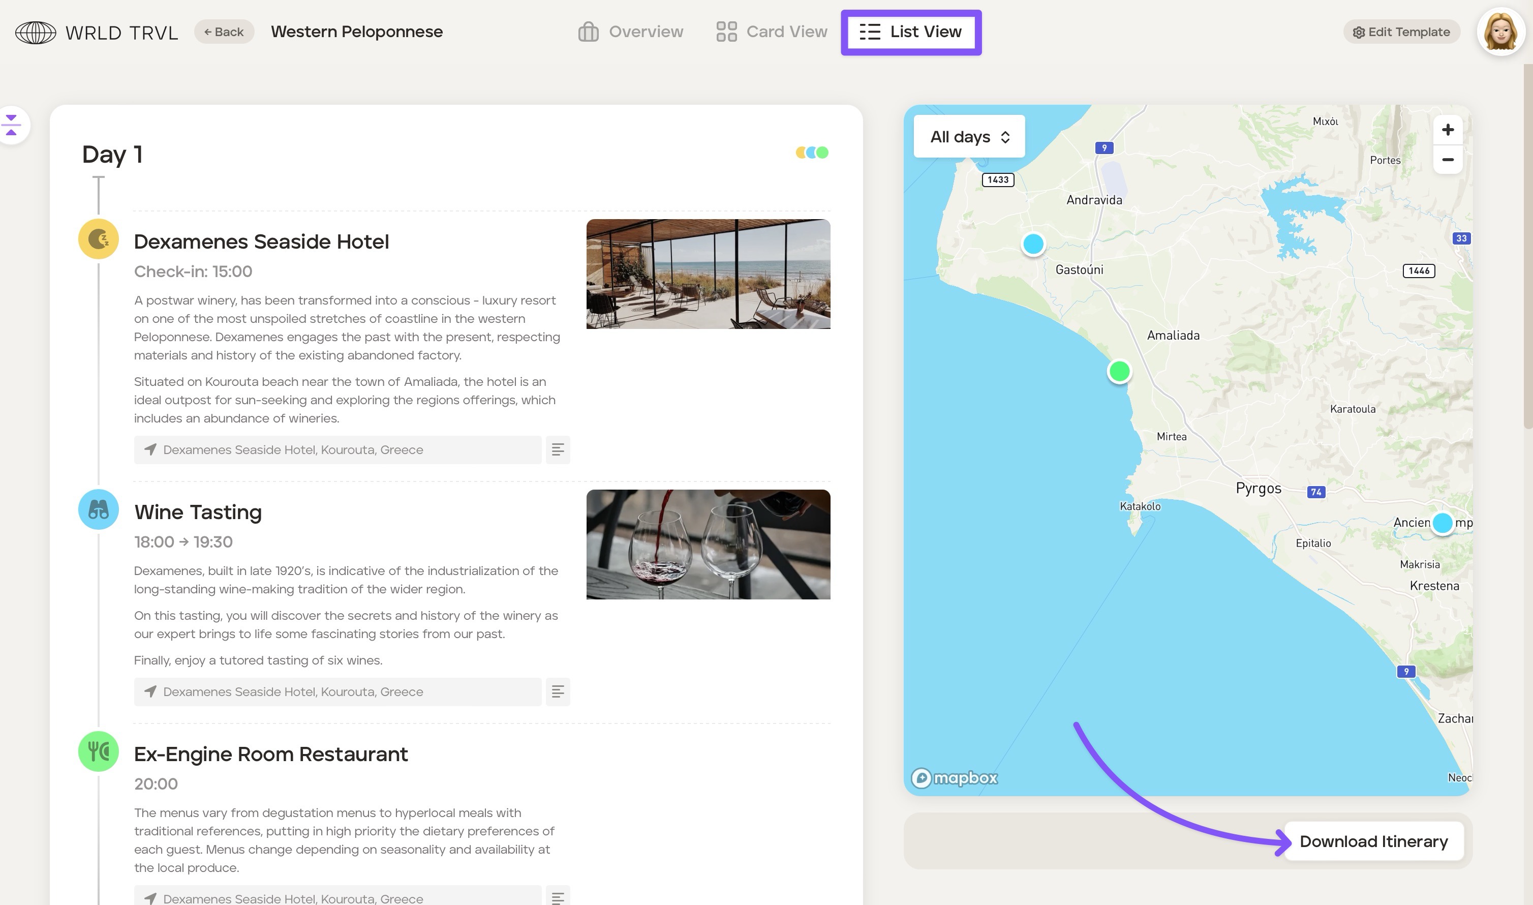The image size is (1533, 905).
Task: Switch to Card View tab
Action: point(772,32)
